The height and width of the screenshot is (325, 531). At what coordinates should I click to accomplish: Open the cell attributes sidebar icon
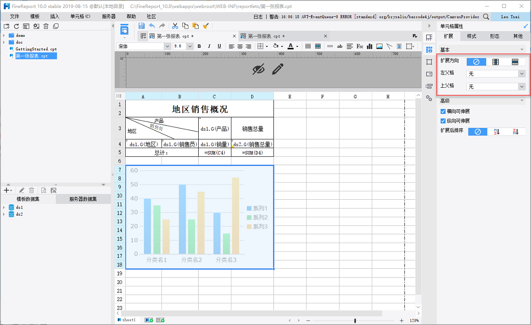pos(429,50)
